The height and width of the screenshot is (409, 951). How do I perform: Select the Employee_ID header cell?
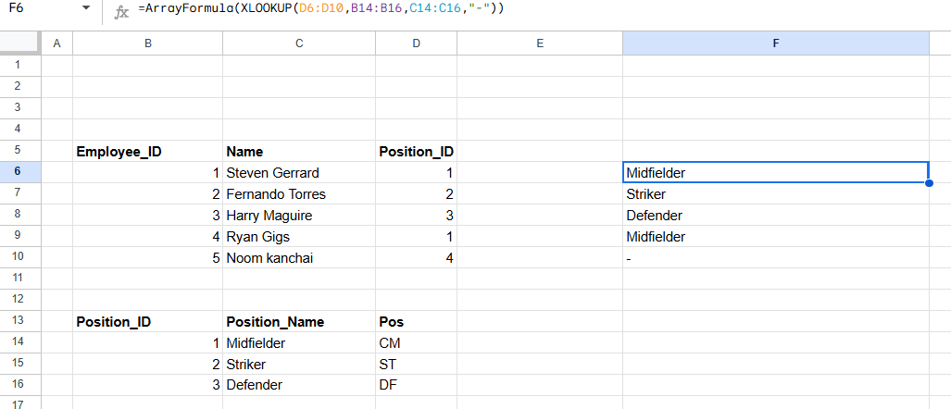point(148,152)
